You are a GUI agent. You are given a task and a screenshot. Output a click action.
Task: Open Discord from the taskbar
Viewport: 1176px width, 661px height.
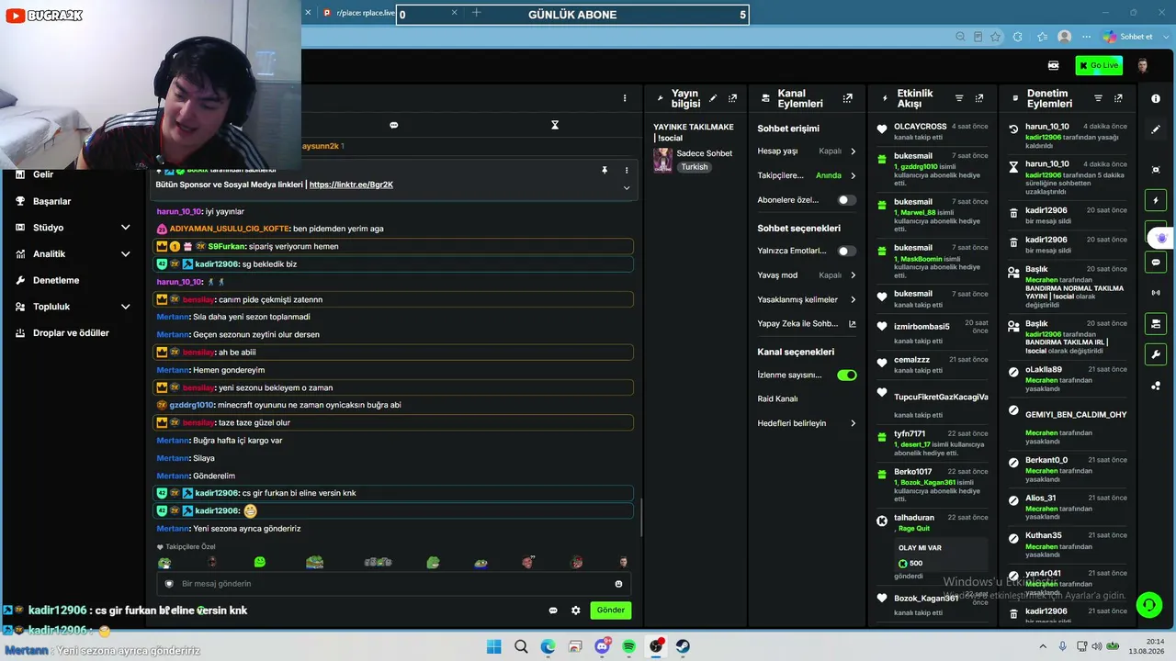click(x=602, y=646)
